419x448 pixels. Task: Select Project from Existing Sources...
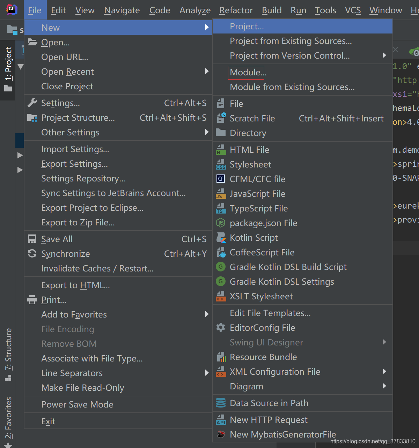[303, 41]
